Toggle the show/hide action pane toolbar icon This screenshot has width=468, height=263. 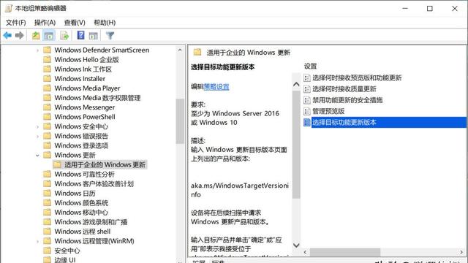coord(93,36)
